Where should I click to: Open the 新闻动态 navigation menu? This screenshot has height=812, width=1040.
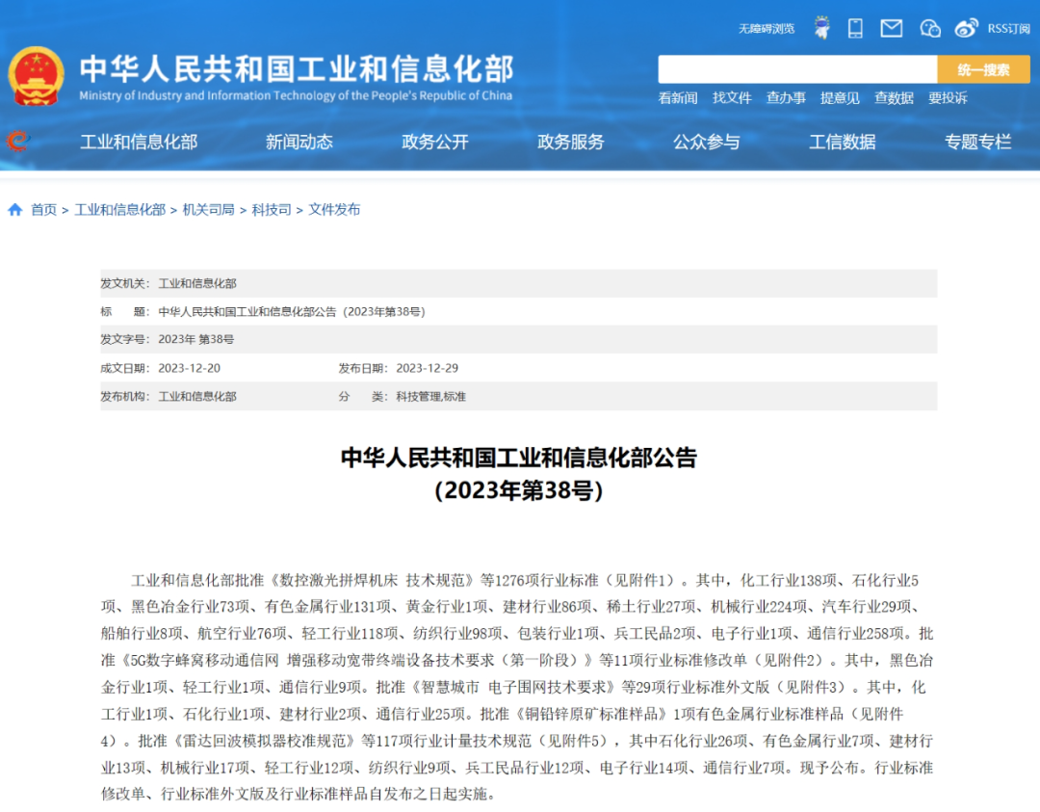pyautogui.click(x=299, y=143)
